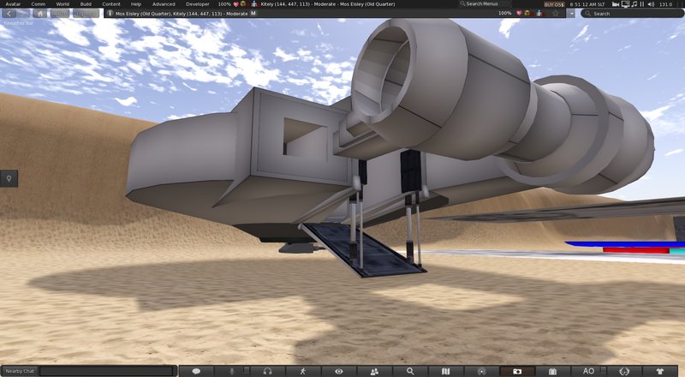Screen dimensions: 685x377
Task: Open conversations with the speech bubble button
Action: (x=196, y=371)
